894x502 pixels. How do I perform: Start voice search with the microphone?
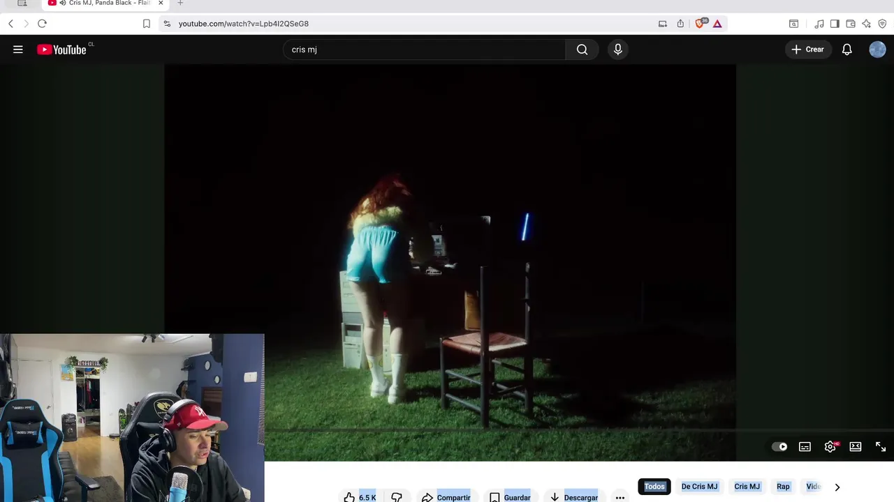(617, 50)
